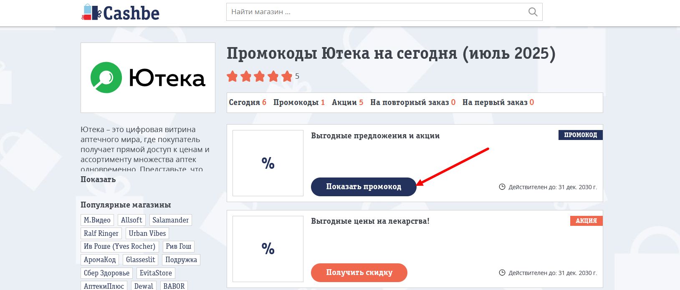Select the fifth rating star

[287, 76]
